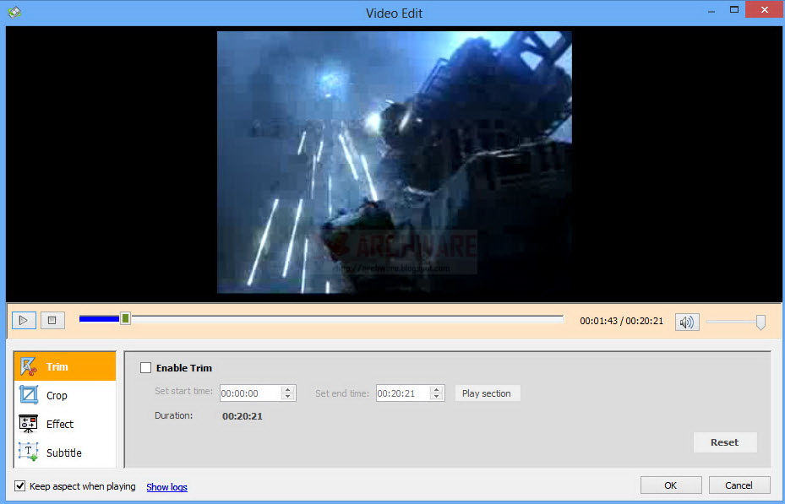Click the green seek bar handle

[125, 318]
